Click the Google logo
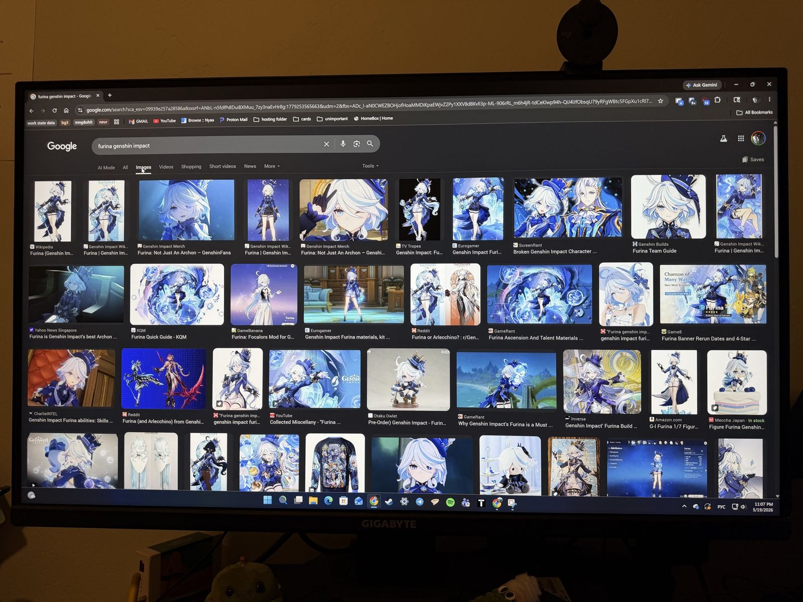The image size is (803, 602). click(x=62, y=146)
